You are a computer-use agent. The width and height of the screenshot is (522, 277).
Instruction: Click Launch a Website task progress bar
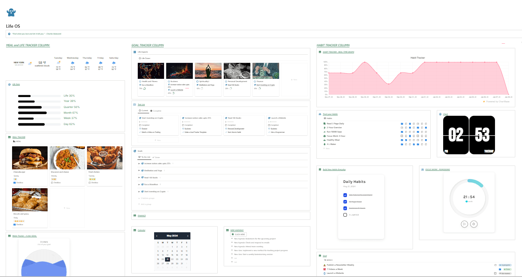[x=274, y=121]
